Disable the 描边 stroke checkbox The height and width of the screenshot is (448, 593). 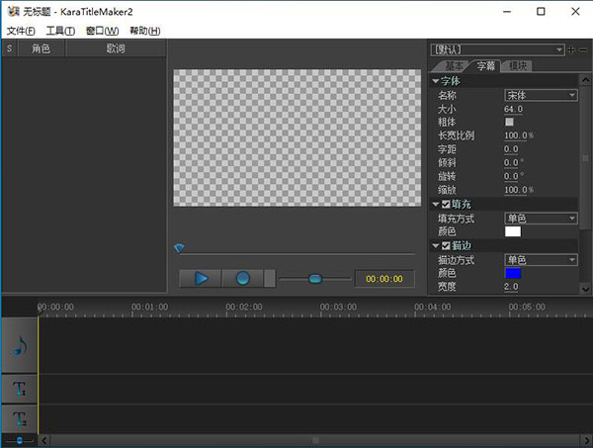[x=447, y=245]
